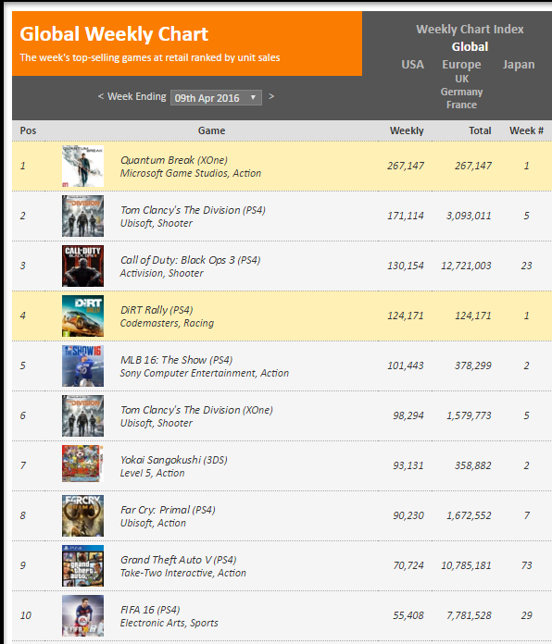
Task: Go to the previous week arrow
Action: (x=101, y=96)
